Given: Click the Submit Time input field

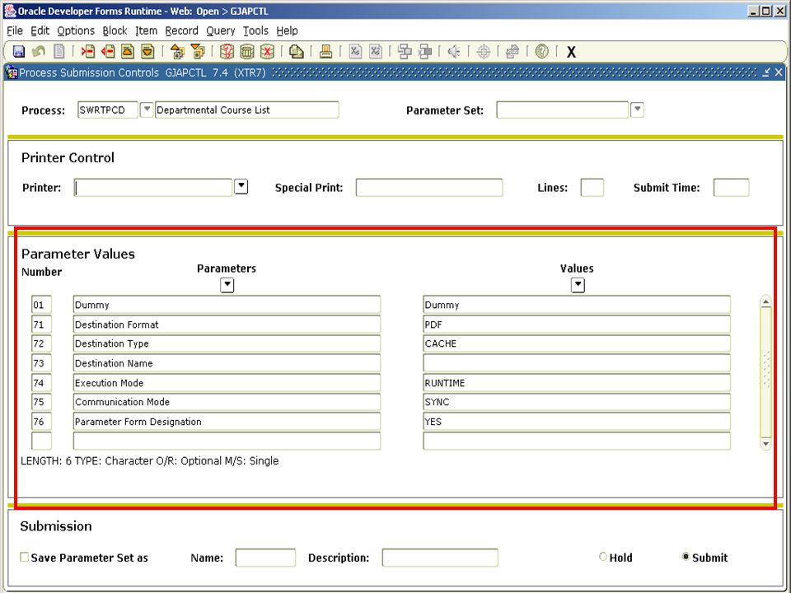Looking at the screenshot, I should pyautogui.click(x=731, y=188).
